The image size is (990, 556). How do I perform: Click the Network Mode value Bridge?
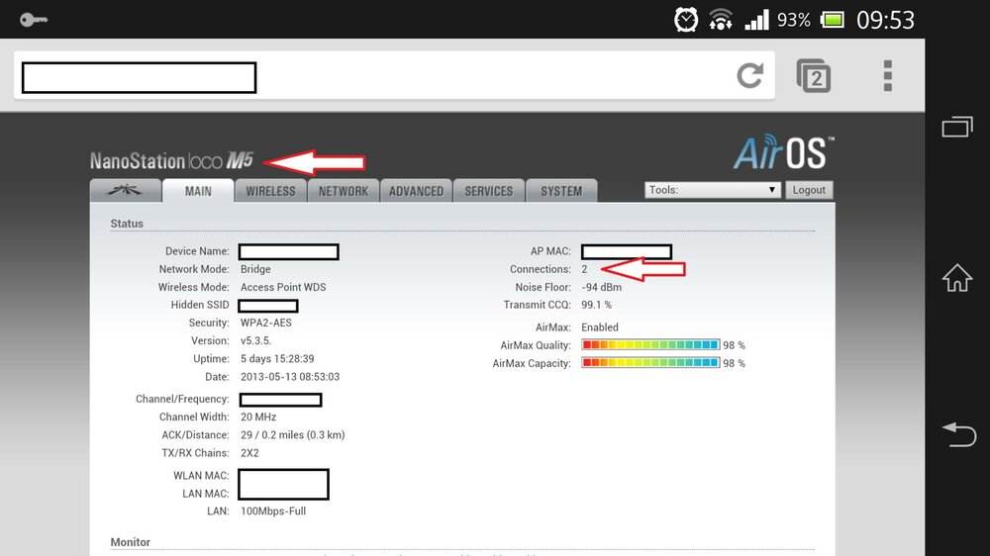[x=255, y=269]
